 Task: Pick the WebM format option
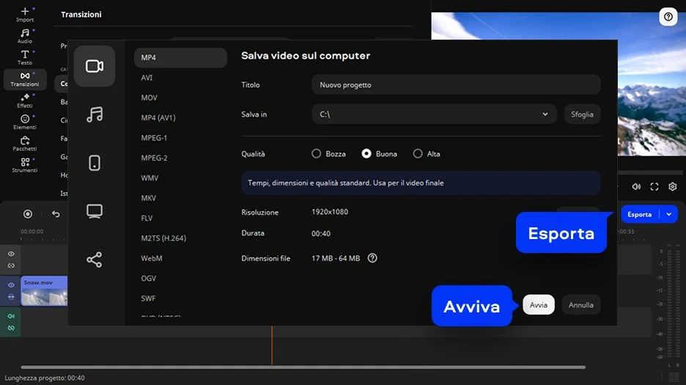[152, 258]
